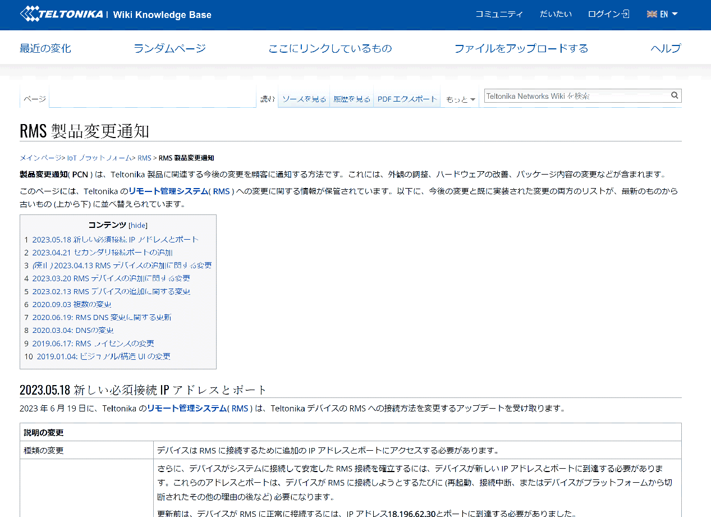This screenshot has width=711, height=517.
Task: Open the だいたい header link
Action: [556, 14]
